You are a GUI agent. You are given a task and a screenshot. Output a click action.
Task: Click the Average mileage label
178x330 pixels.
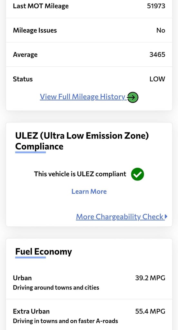click(25, 55)
